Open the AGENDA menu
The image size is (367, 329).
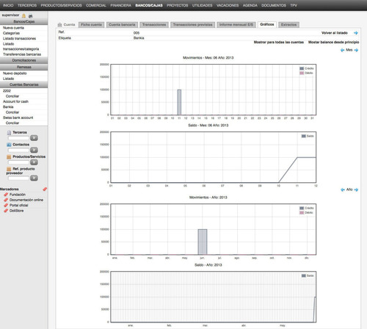250,5
